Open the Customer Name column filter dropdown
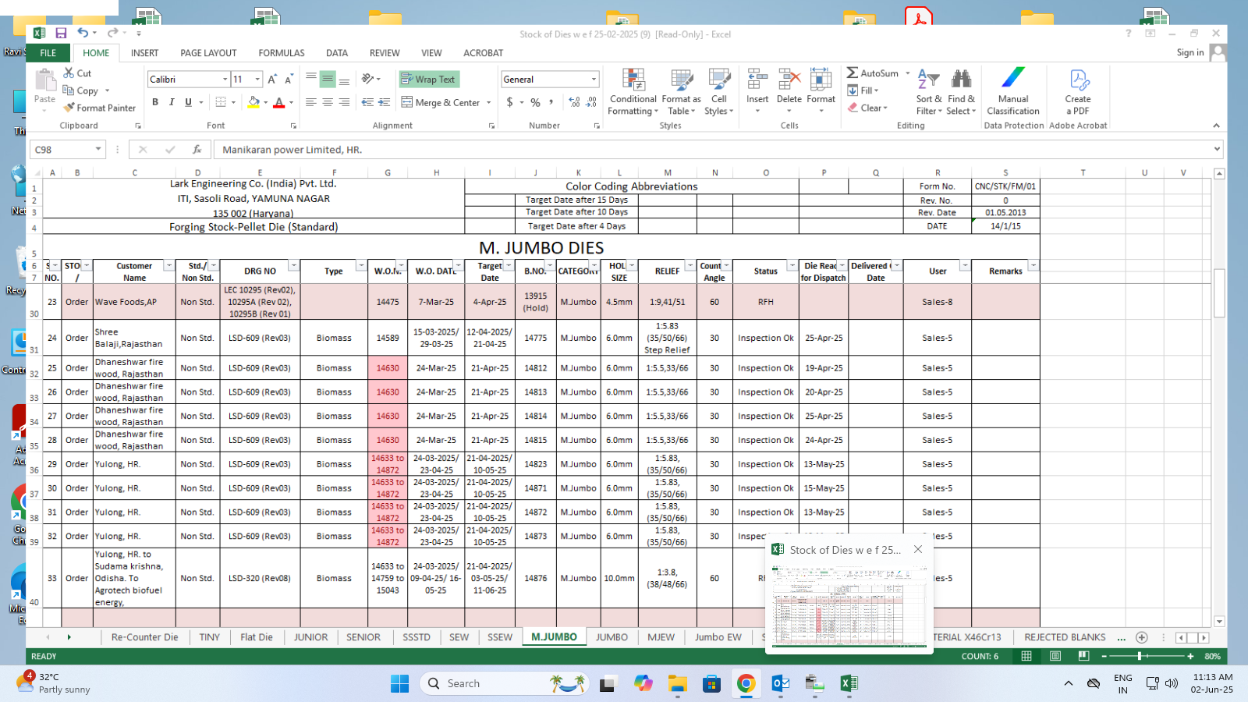This screenshot has height=702, width=1248. pos(168,266)
